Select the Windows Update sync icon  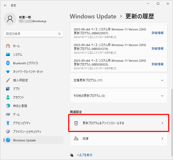click(x=8, y=140)
